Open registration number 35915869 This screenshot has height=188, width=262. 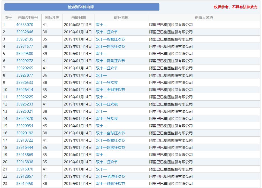tap(25, 155)
